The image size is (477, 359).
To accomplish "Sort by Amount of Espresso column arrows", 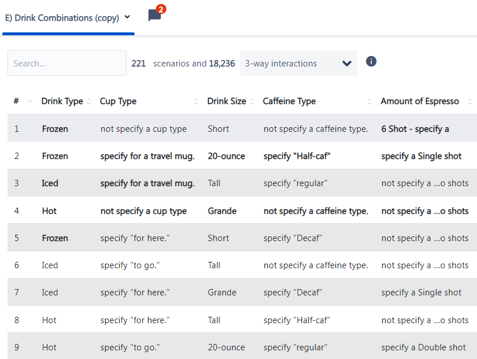I will (x=469, y=101).
